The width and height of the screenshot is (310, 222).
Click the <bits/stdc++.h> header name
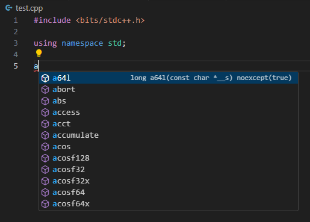(110, 20)
